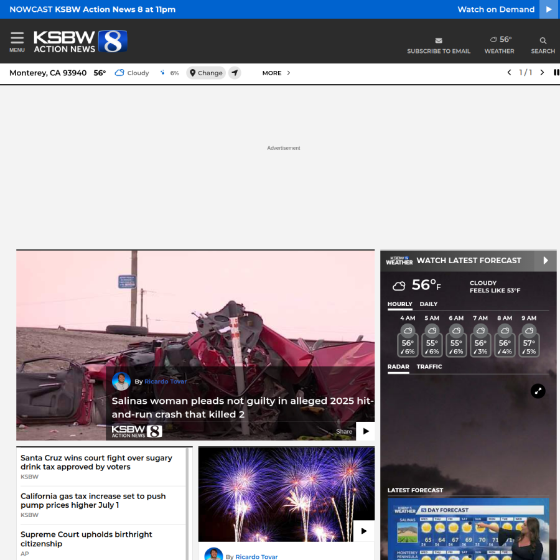Click the 6% precipitation icon in the ticker
560x560 pixels.
click(x=162, y=73)
